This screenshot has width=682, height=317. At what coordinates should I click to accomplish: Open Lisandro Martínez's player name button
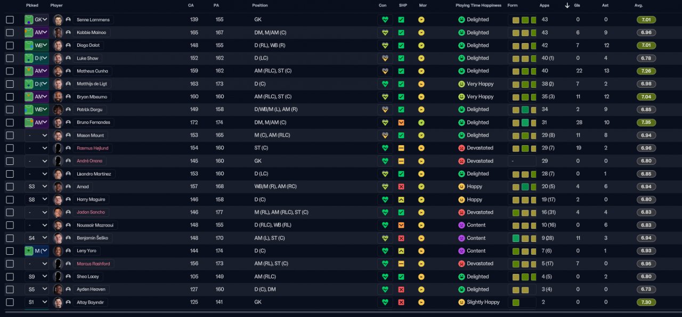click(x=94, y=174)
